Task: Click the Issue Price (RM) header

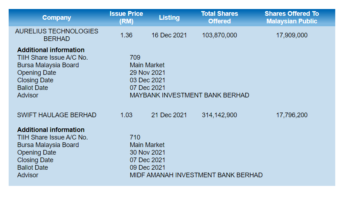Action: tap(126, 18)
